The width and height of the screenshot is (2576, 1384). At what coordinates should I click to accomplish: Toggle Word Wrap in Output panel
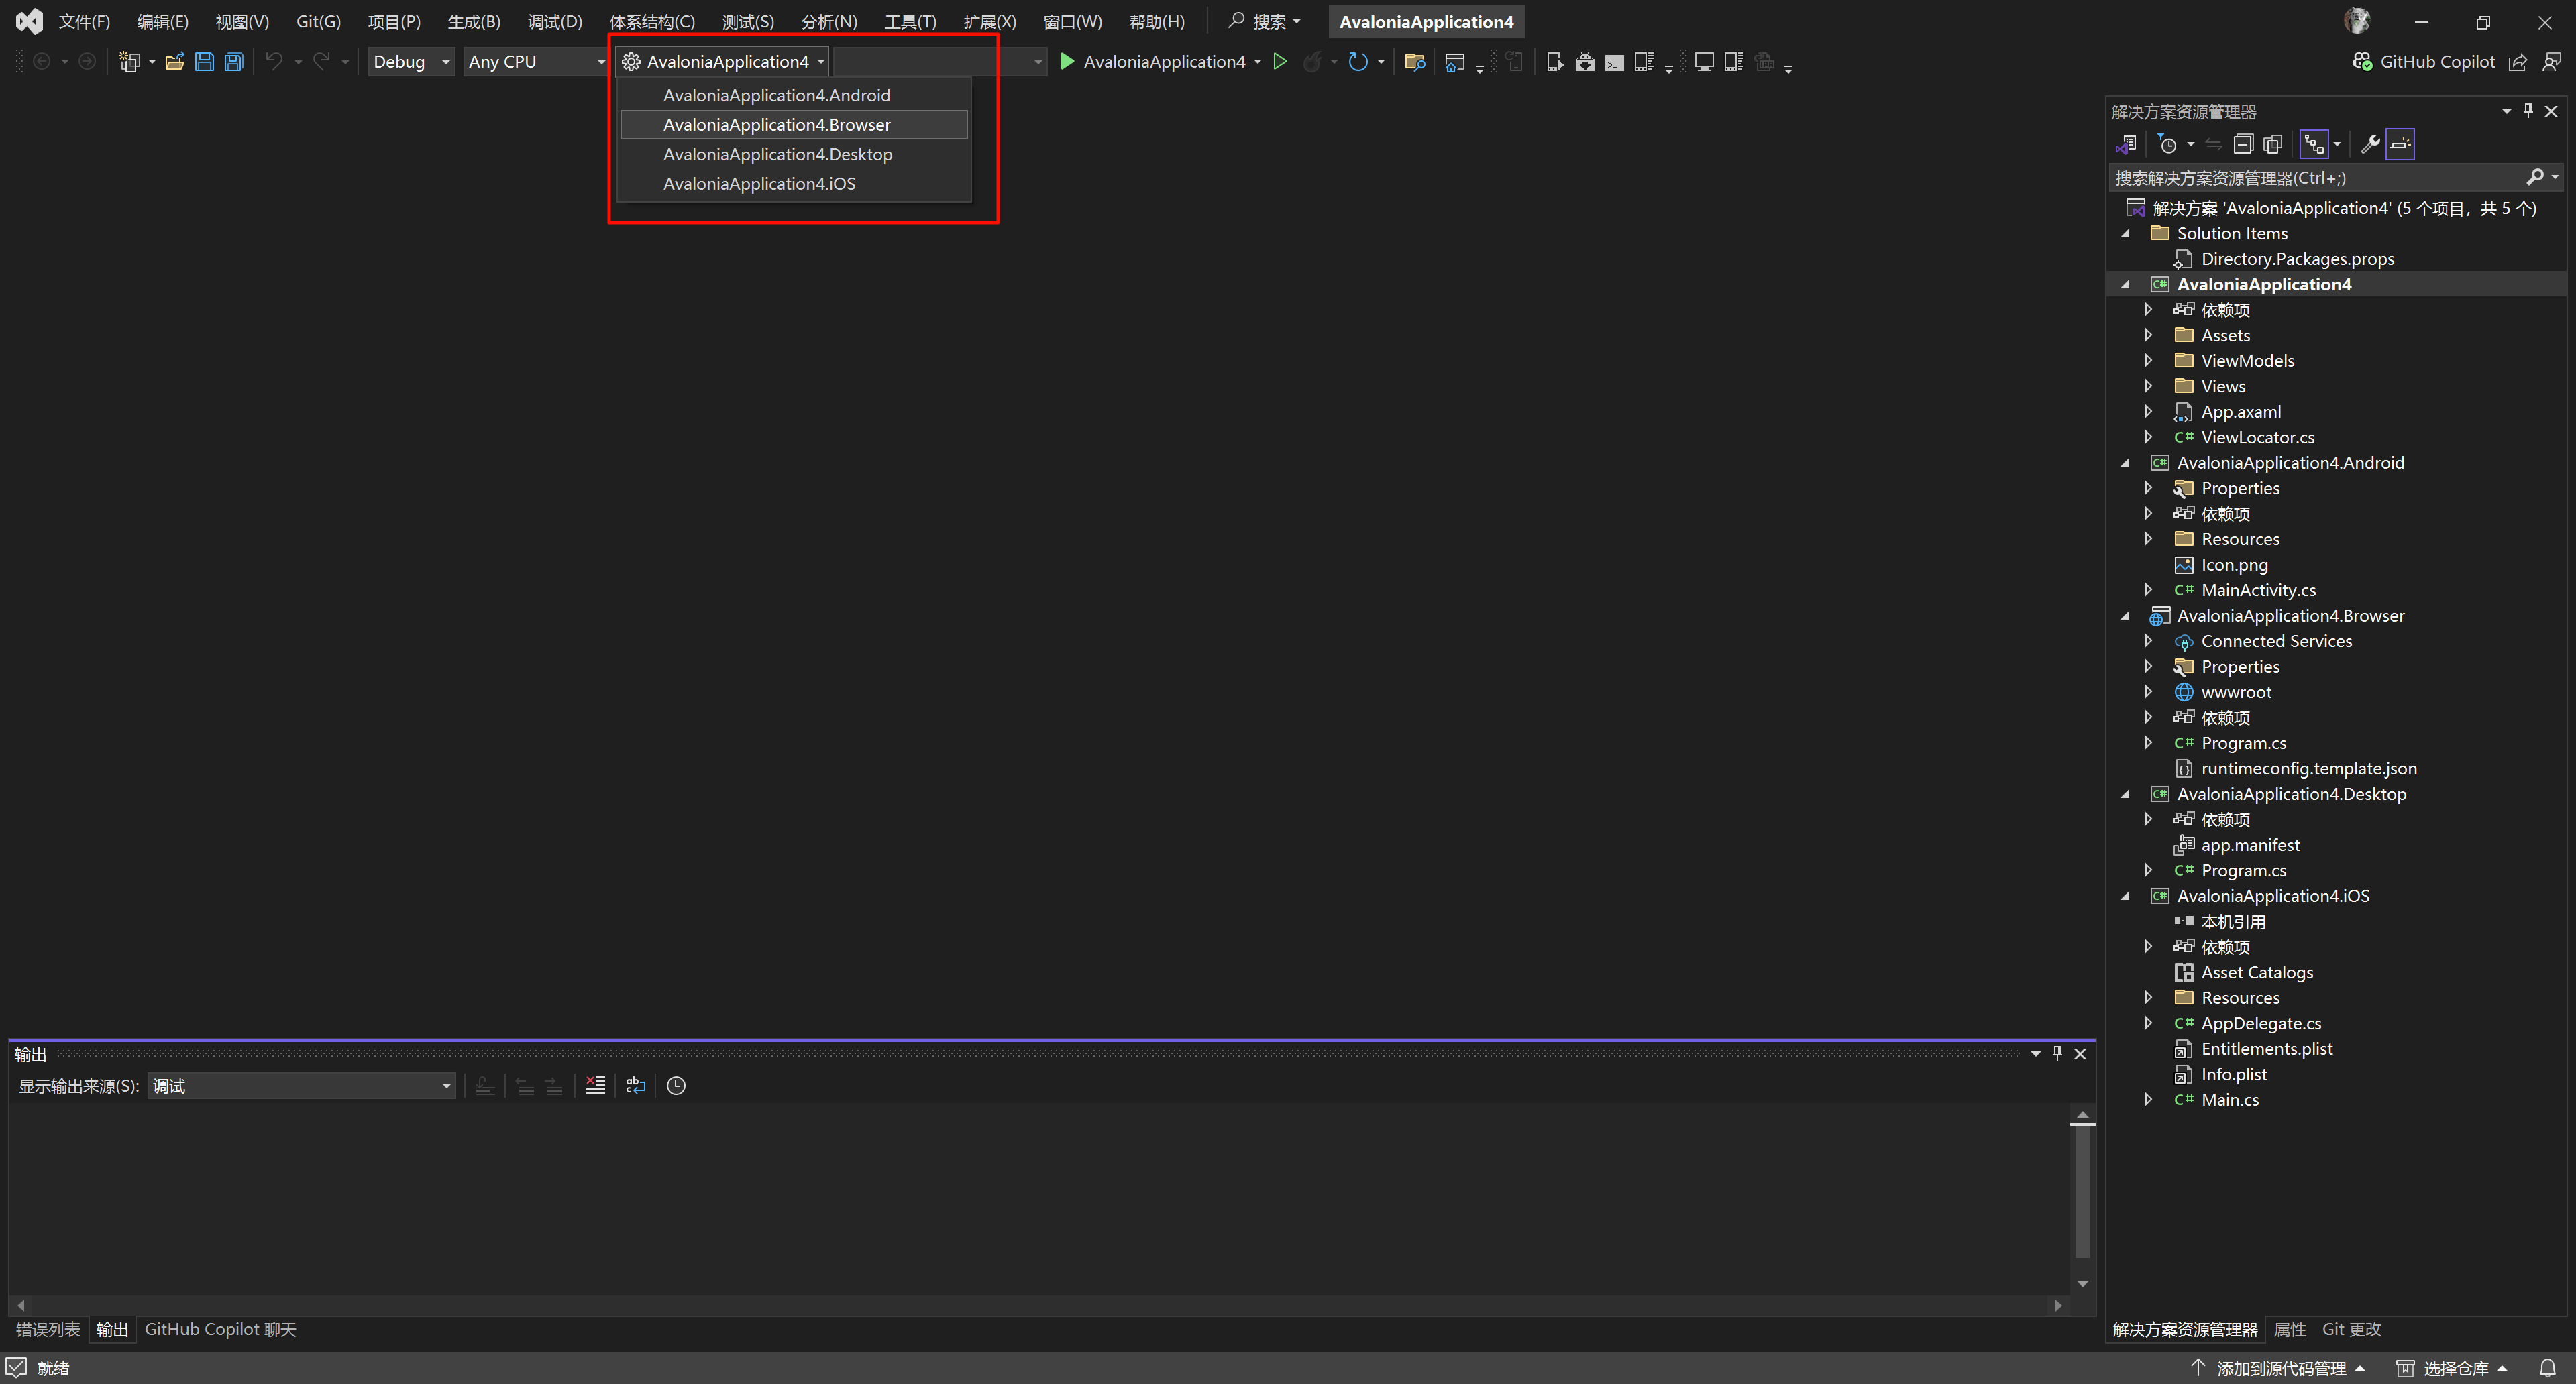(x=636, y=1085)
